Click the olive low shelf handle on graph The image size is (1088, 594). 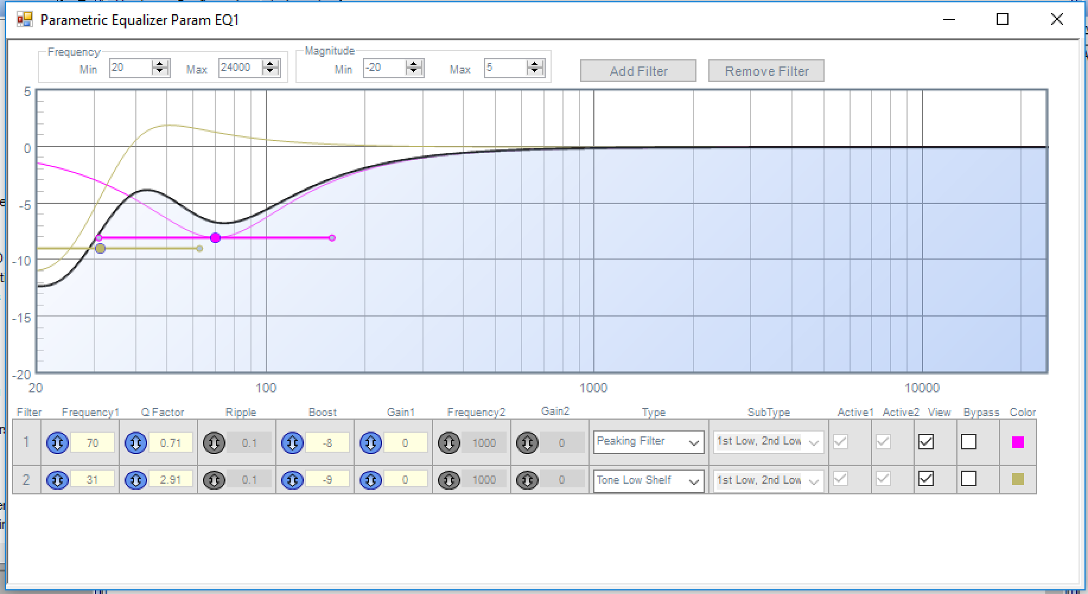point(100,248)
